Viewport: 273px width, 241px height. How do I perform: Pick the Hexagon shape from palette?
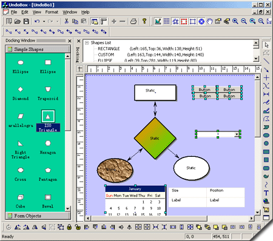pos(48,147)
